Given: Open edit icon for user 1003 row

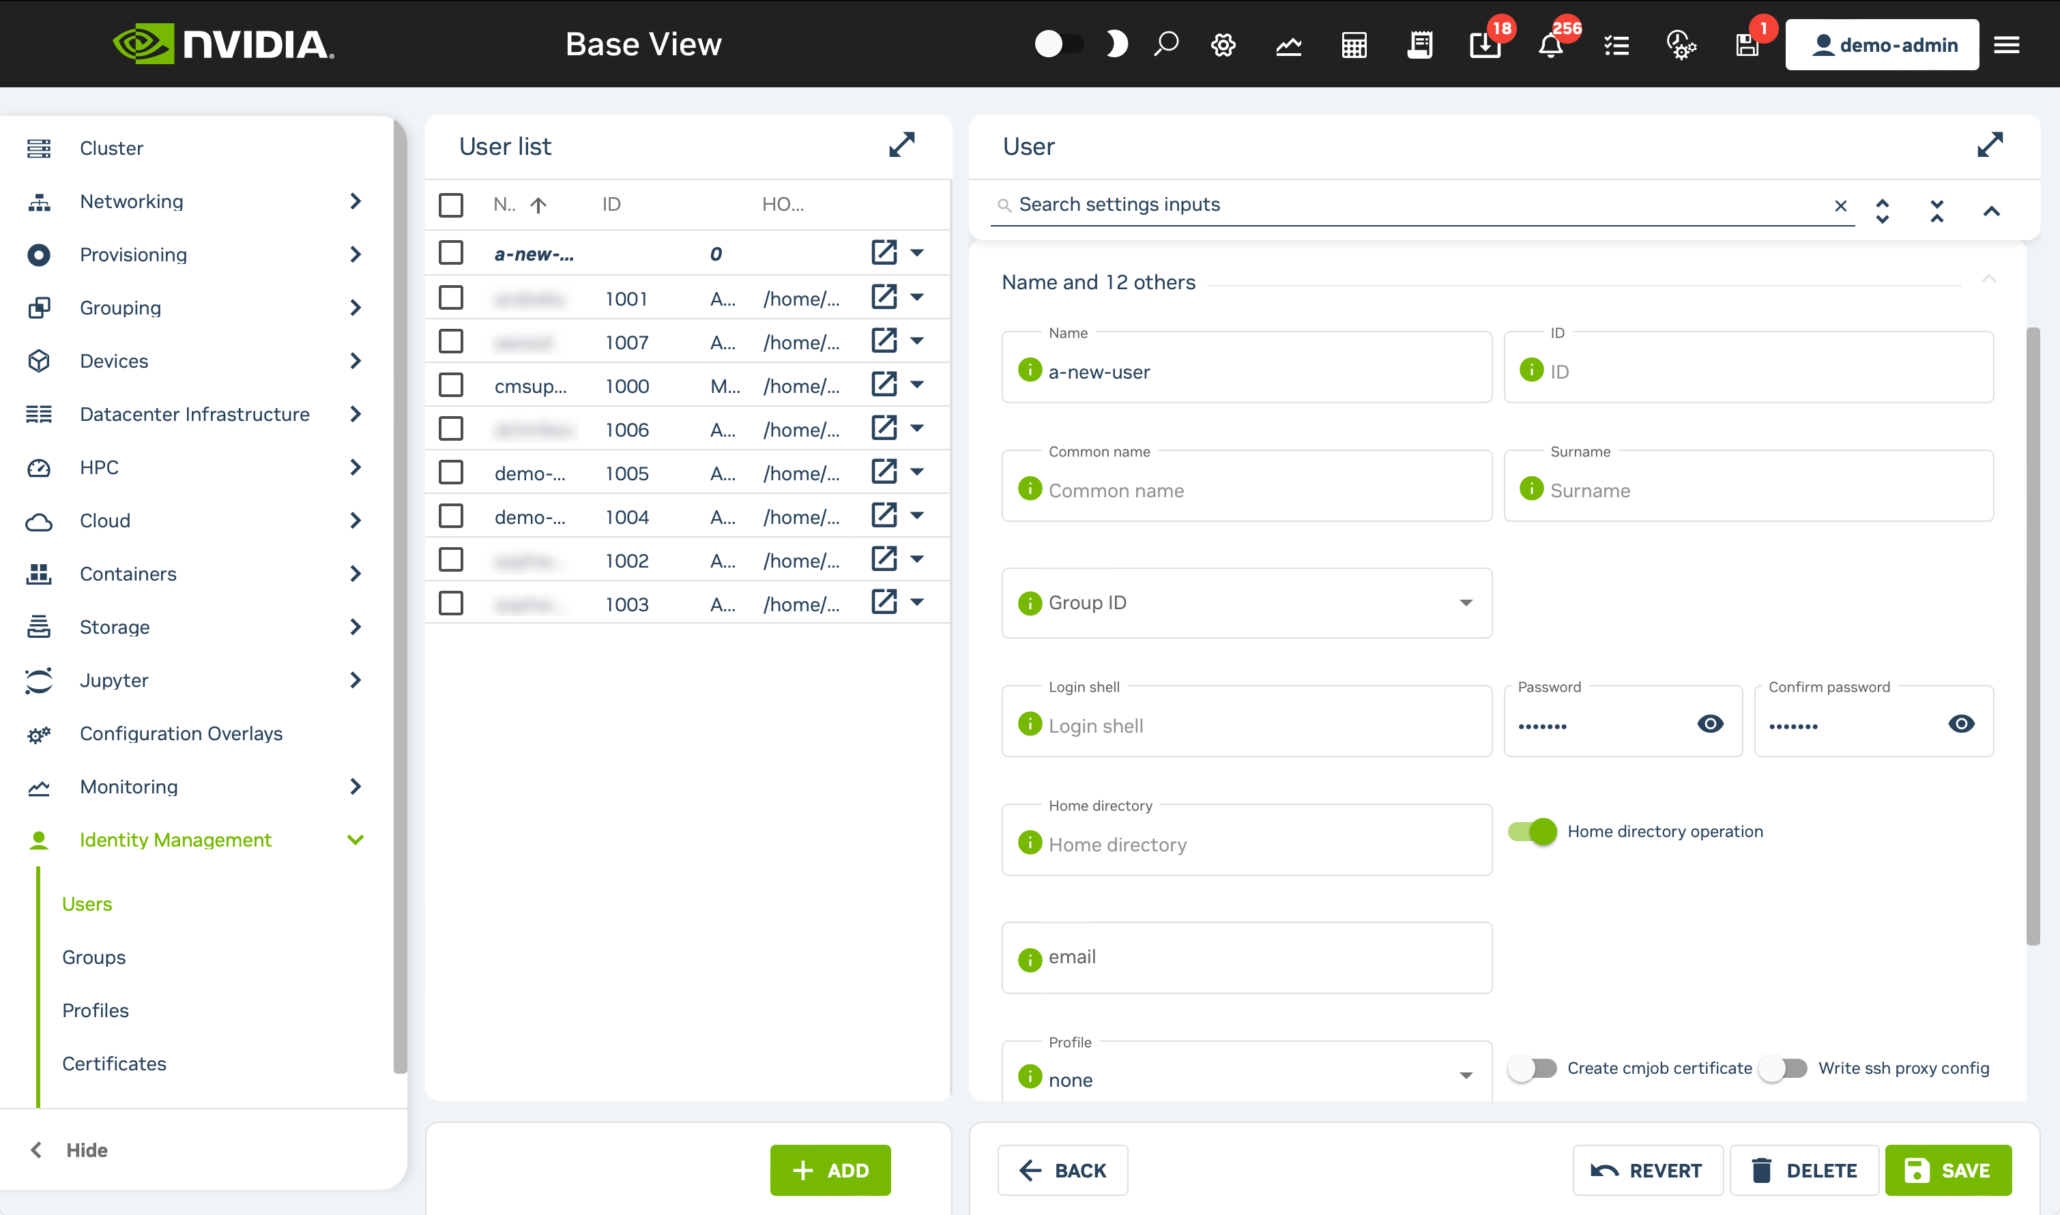Looking at the screenshot, I should tap(884, 602).
